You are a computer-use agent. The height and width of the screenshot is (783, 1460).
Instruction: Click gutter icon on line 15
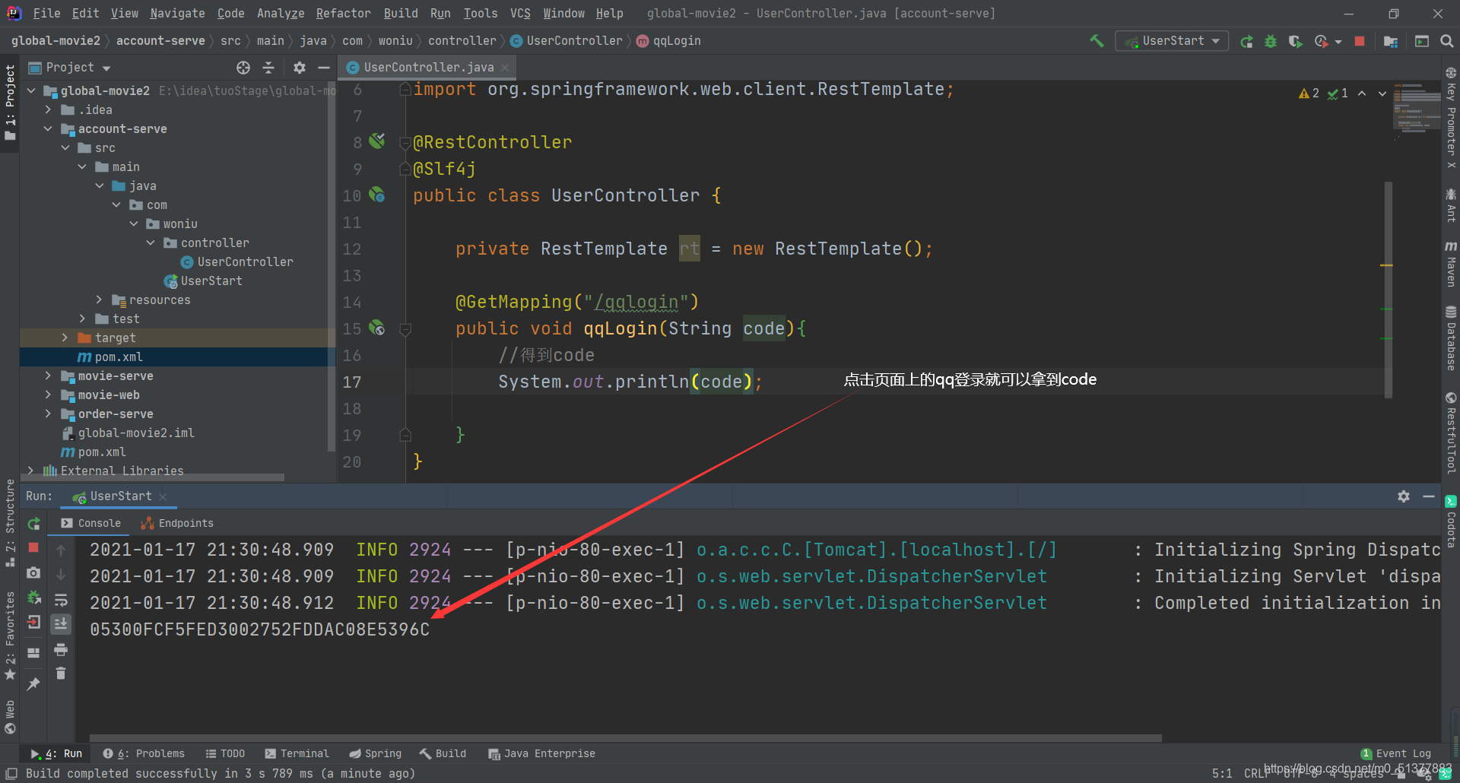[x=377, y=328]
